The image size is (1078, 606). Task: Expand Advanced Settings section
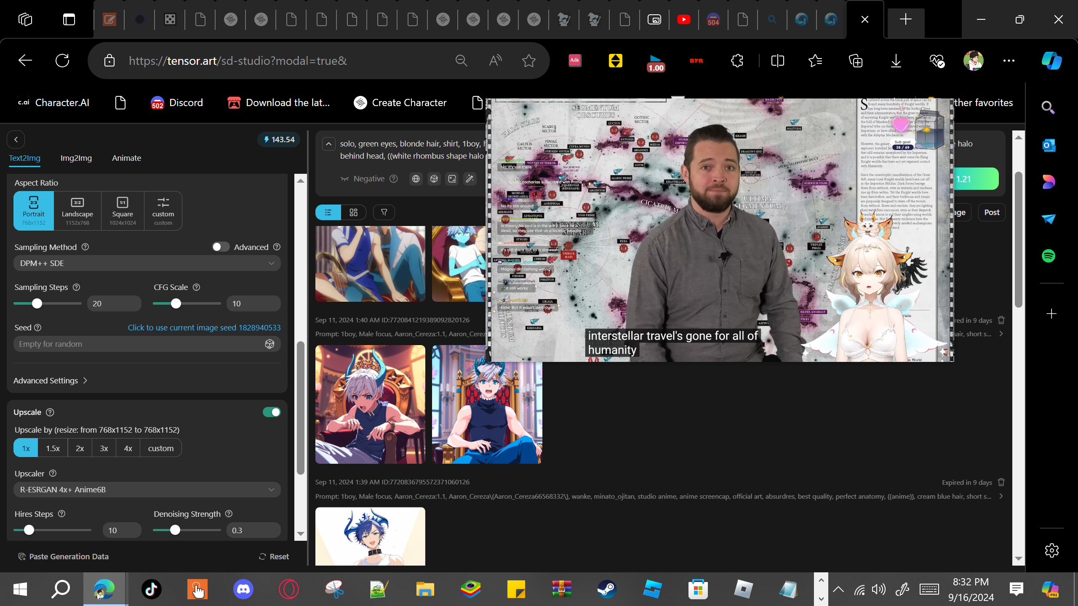coord(51,380)
